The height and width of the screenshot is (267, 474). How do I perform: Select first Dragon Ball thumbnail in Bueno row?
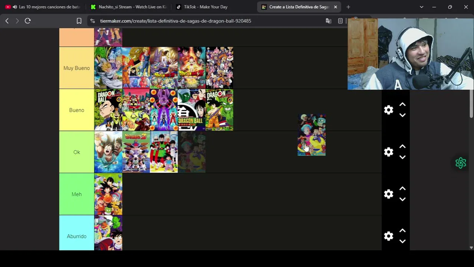tap(108, 110)
